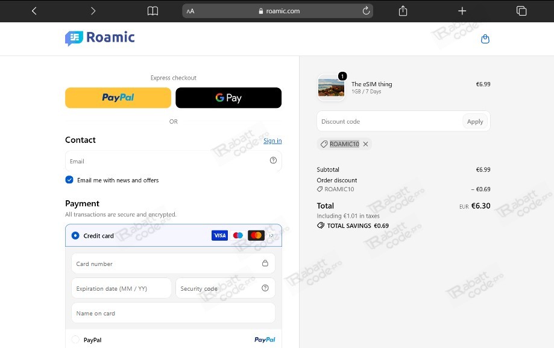The width and height of the screenshot is (554, 348).
Task: Open the Email field help icon
Action: [x=273, y=160]
